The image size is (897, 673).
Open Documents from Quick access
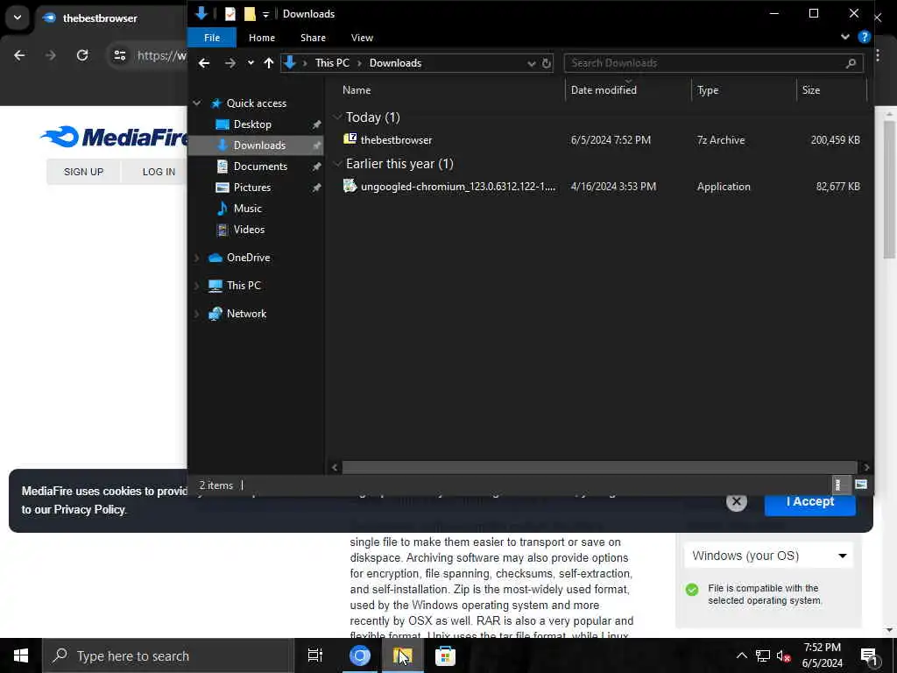click(260, 166)
